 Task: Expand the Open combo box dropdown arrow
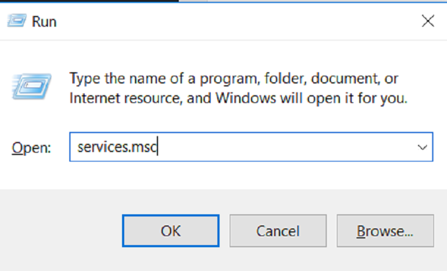[x=422, y=147]
